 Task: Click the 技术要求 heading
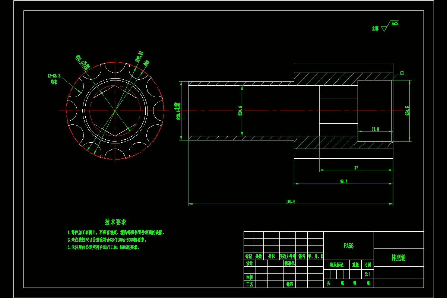pyautogui.click(x=115, y=222)
